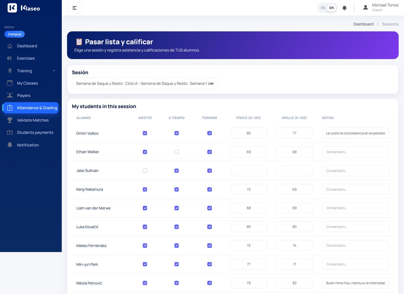The image size is (404, 294).
Task: Click empty Drills field for Jake Sullivan
Action: (x=294, y=171)
